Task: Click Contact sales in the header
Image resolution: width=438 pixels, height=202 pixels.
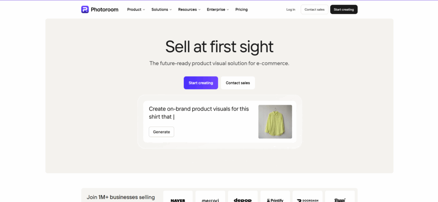Action: click(314, 9)
